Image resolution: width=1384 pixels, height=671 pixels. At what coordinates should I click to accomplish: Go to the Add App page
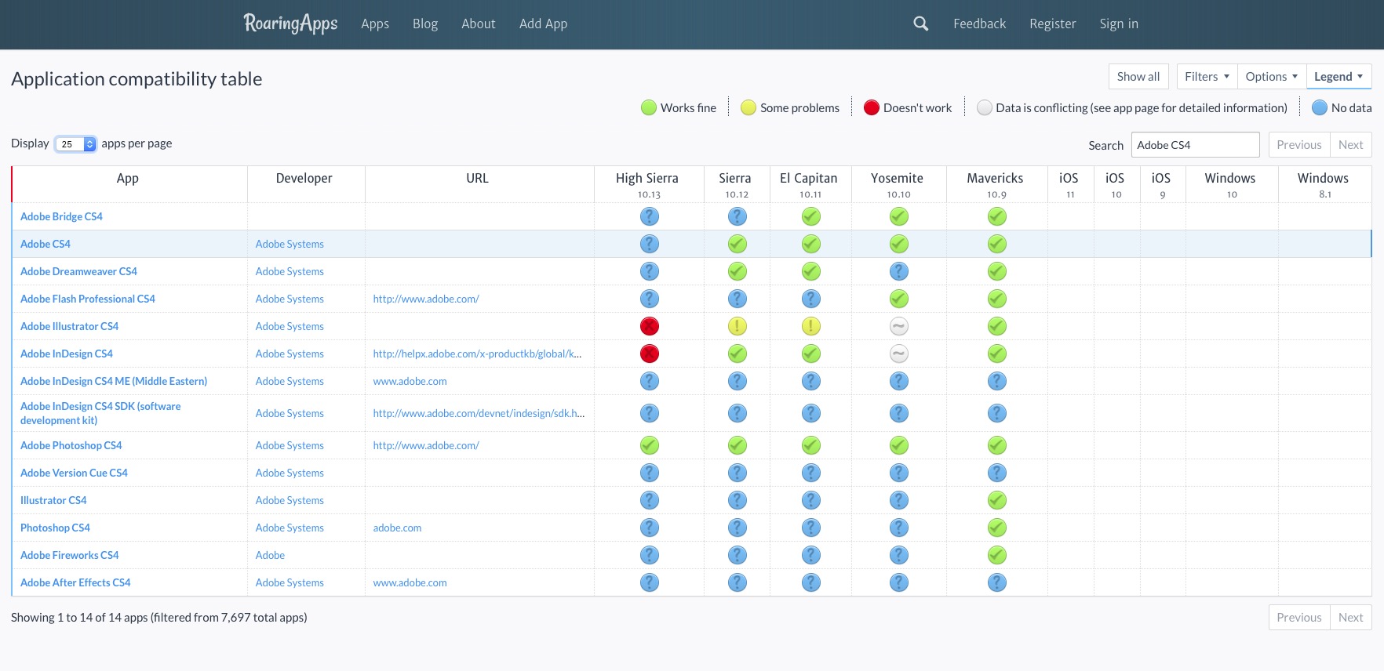coord(543,24)
